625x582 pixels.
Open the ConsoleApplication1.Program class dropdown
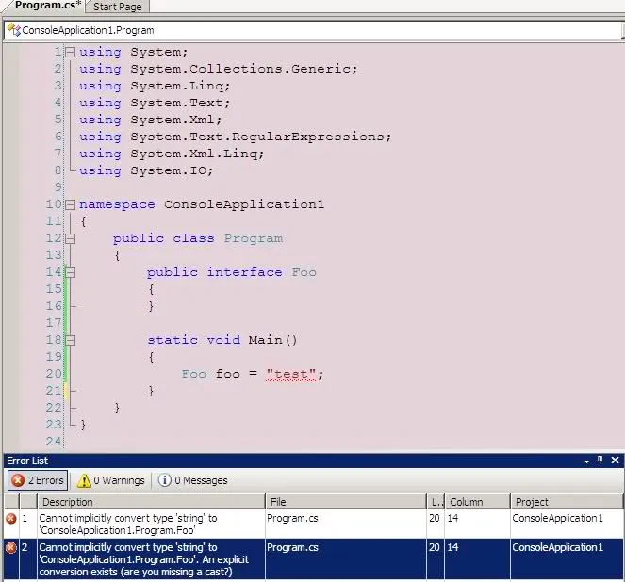(313, 30)
